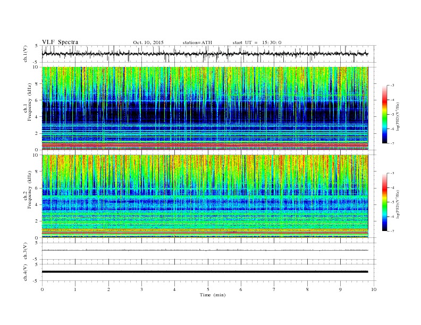This screenshot has width=421, height=325.
Task: Click the "station=ATH" header label
Action: point(197,42)
